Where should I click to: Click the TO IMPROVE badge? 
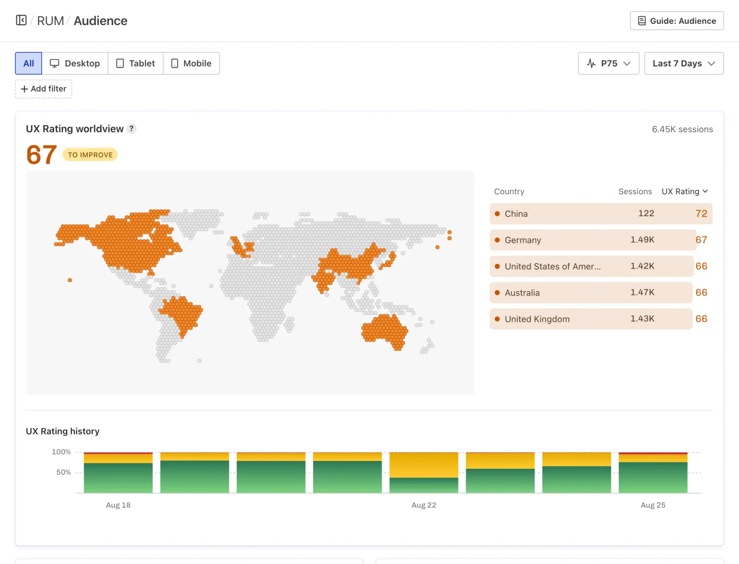point(90,155)
